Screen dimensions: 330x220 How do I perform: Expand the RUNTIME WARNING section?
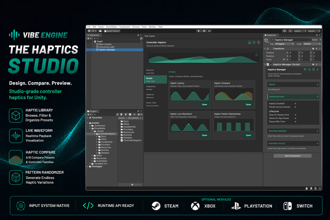[x=293, y=131]
